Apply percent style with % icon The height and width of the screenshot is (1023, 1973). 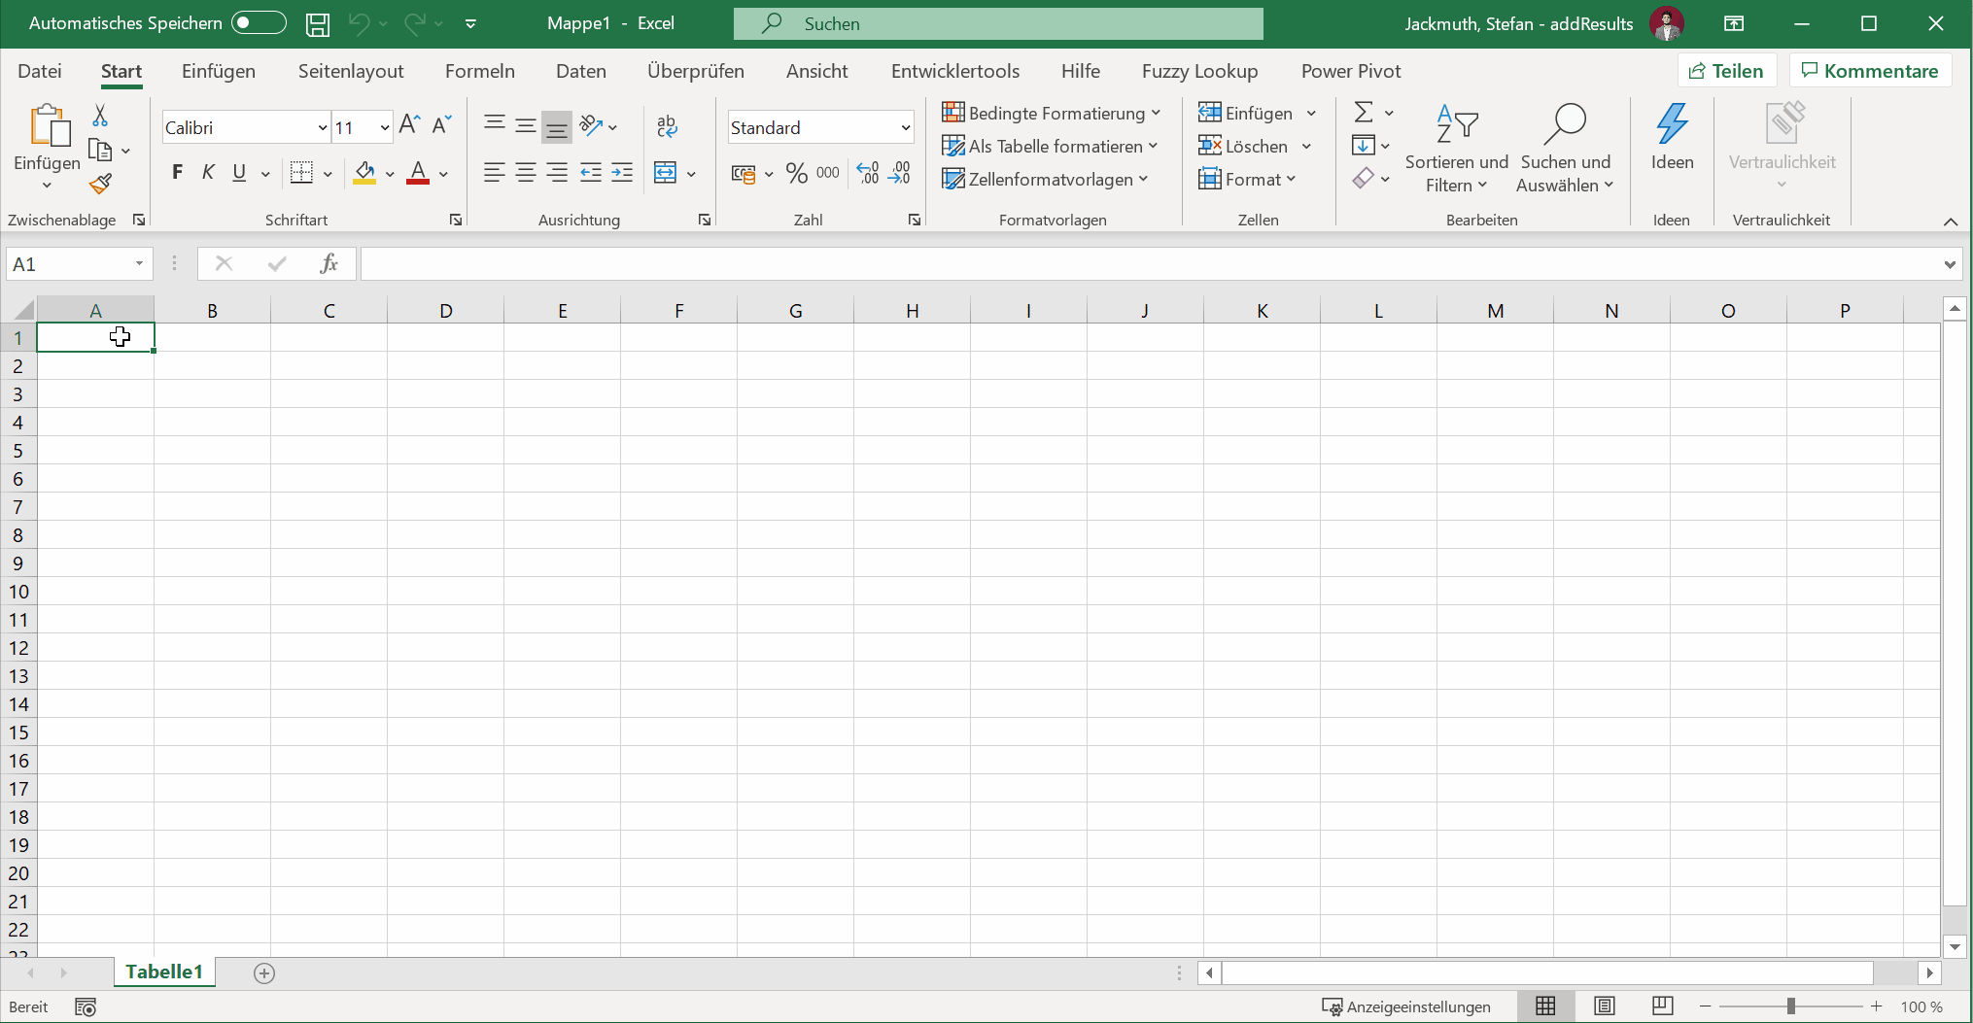(x=797, y=173)
